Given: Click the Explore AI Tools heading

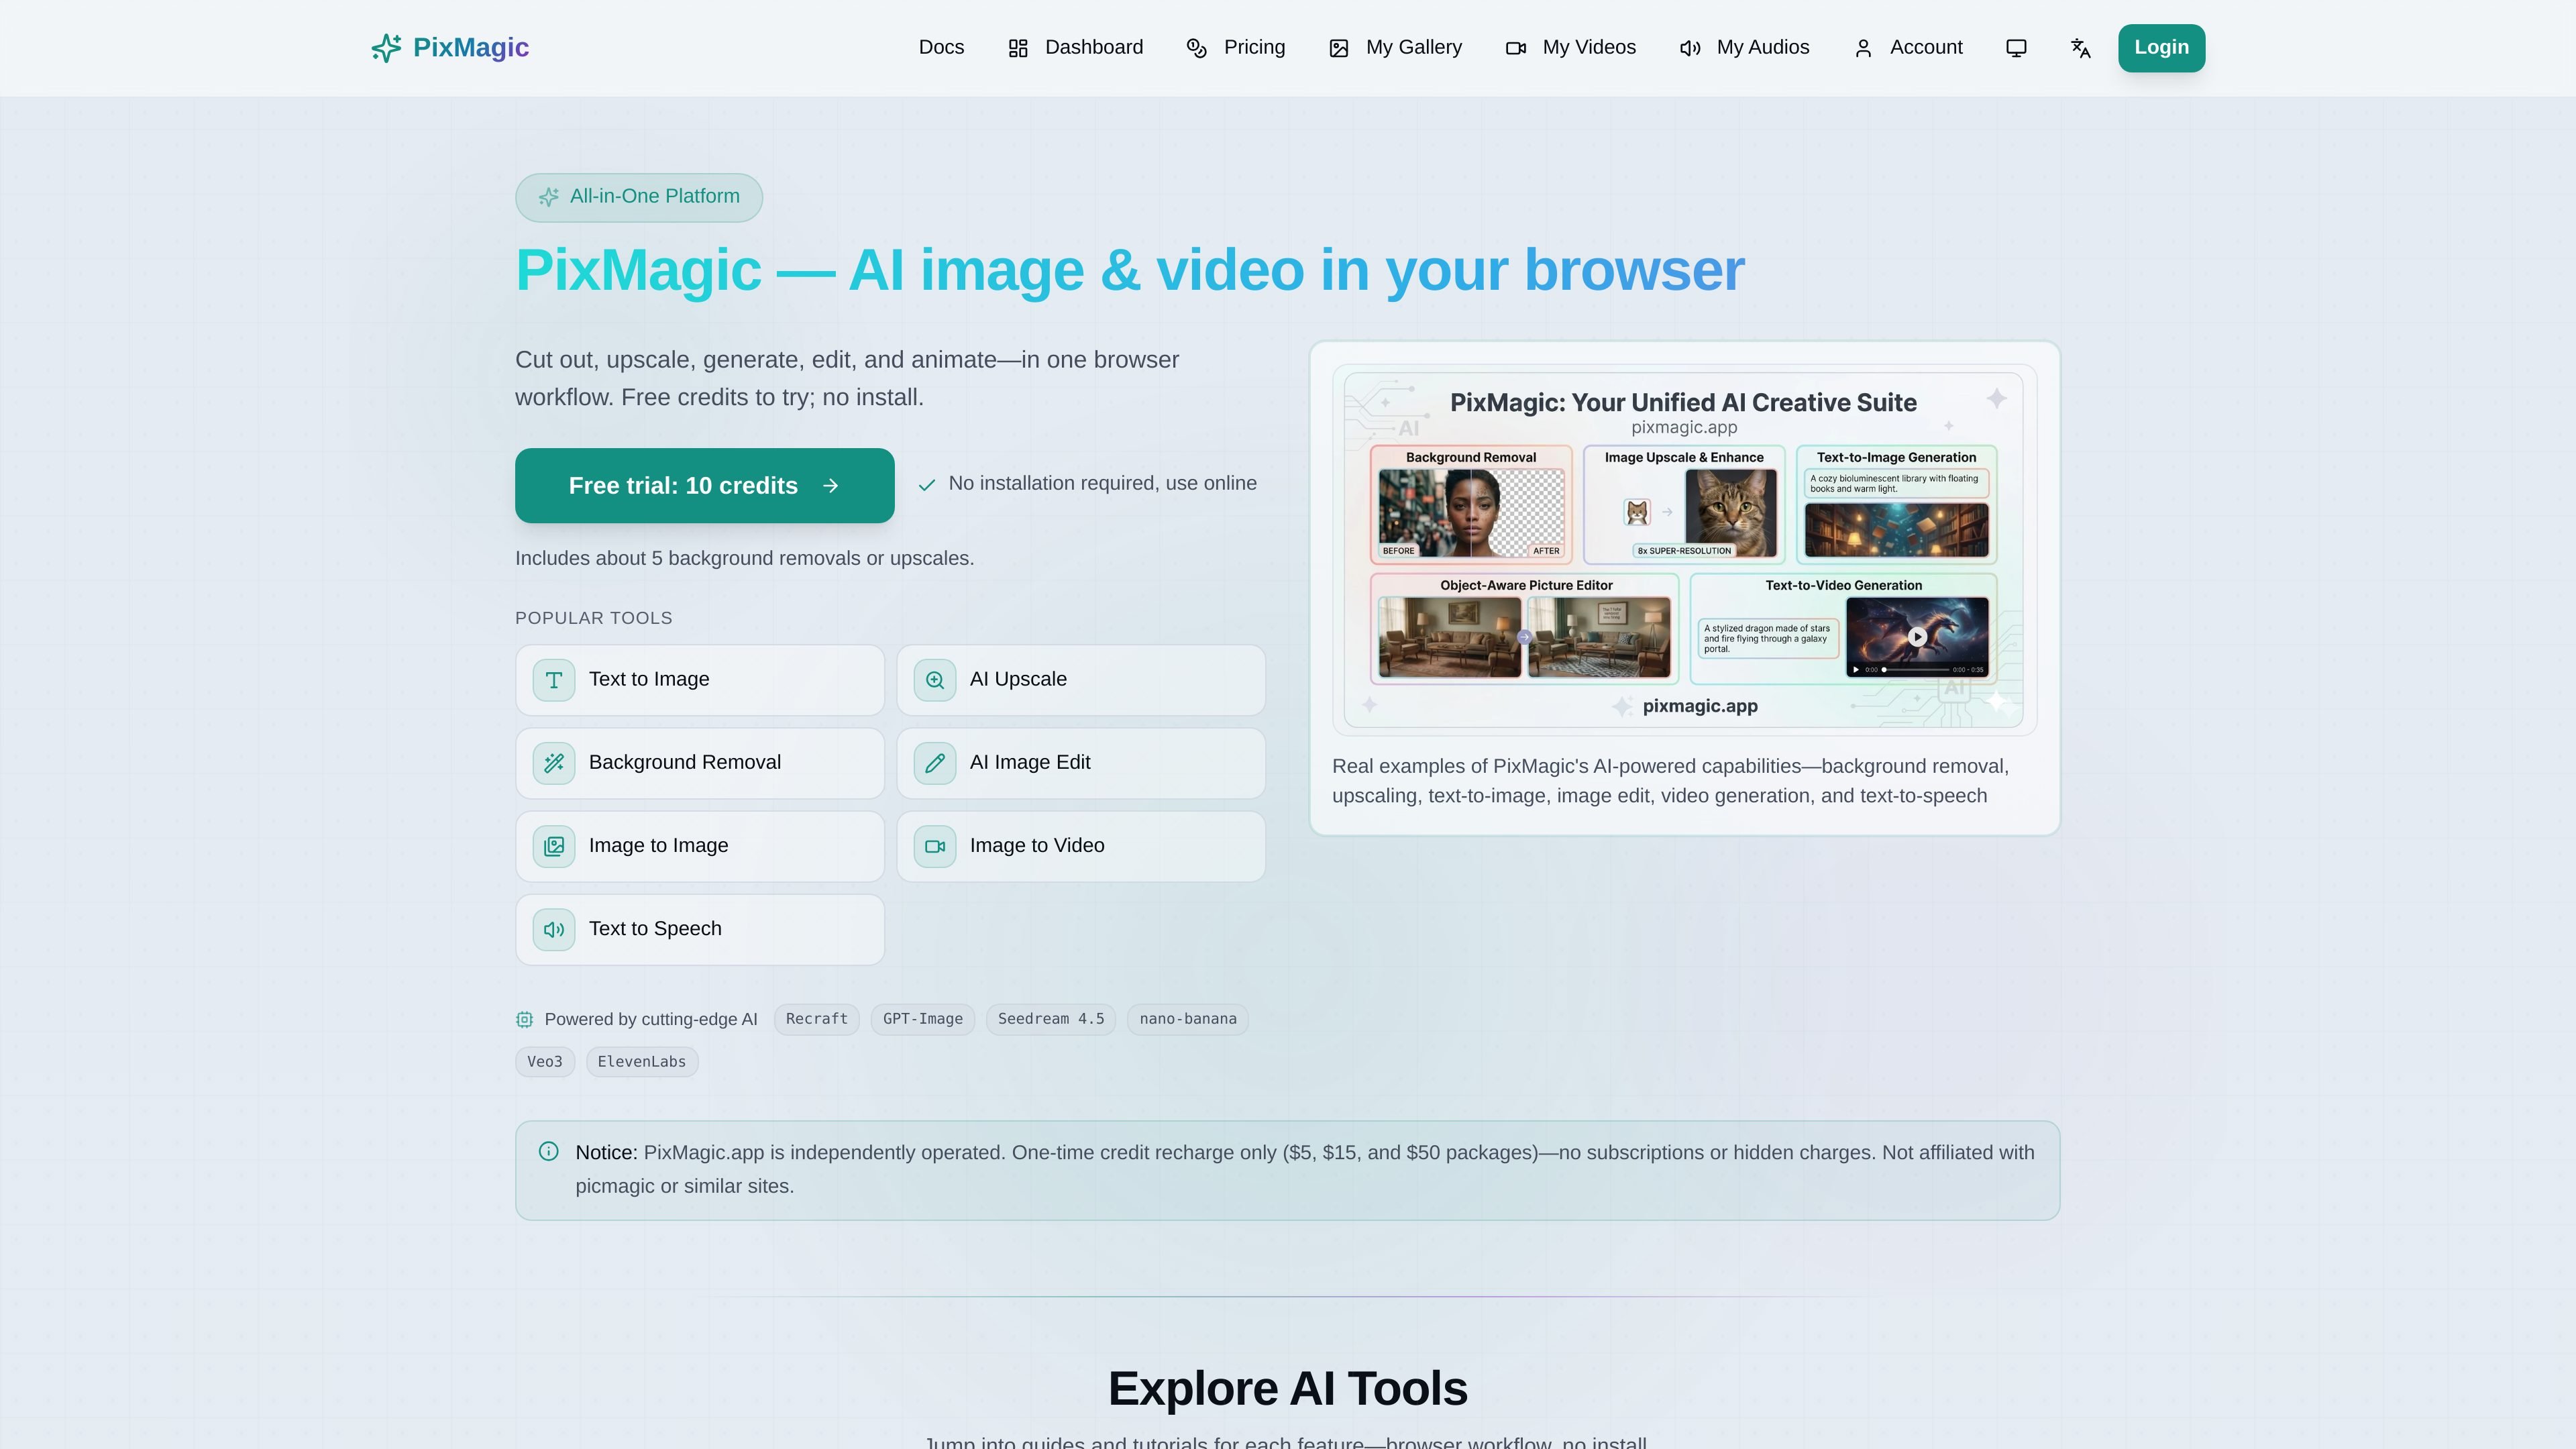Looking at the screenshot, I should pos(1287,1388).
